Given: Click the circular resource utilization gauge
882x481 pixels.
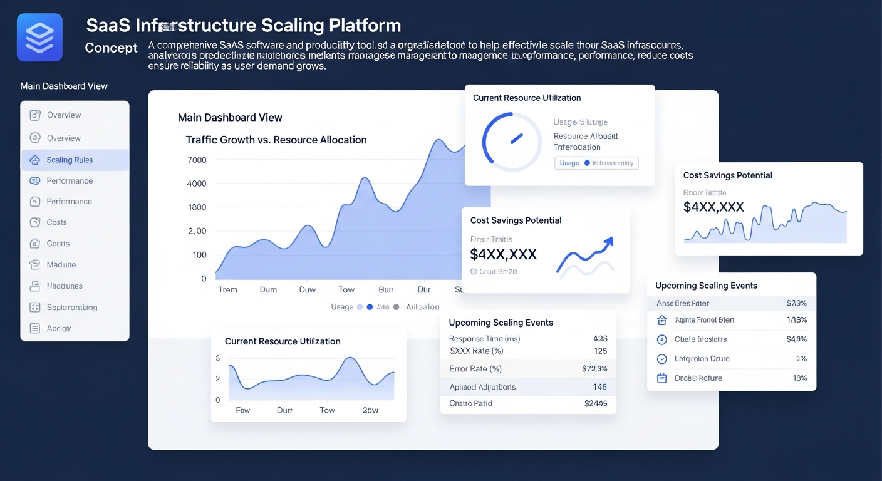Looking at the screenshot, I should click(512, 142).
